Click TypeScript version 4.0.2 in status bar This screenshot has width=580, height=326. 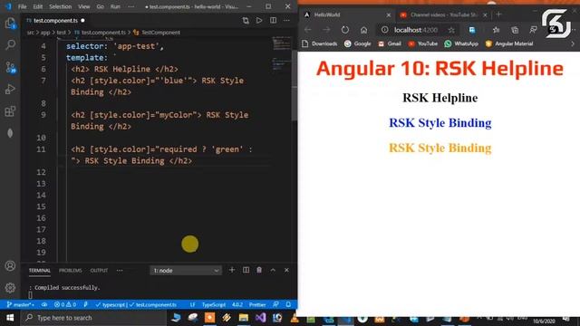click(x=237, y=305)
